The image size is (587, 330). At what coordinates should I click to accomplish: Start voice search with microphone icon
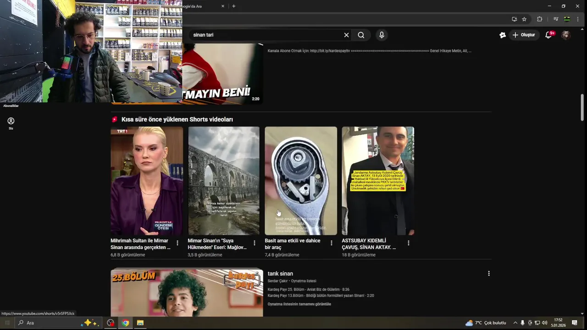pyautogui.click(x=382, y=35)
